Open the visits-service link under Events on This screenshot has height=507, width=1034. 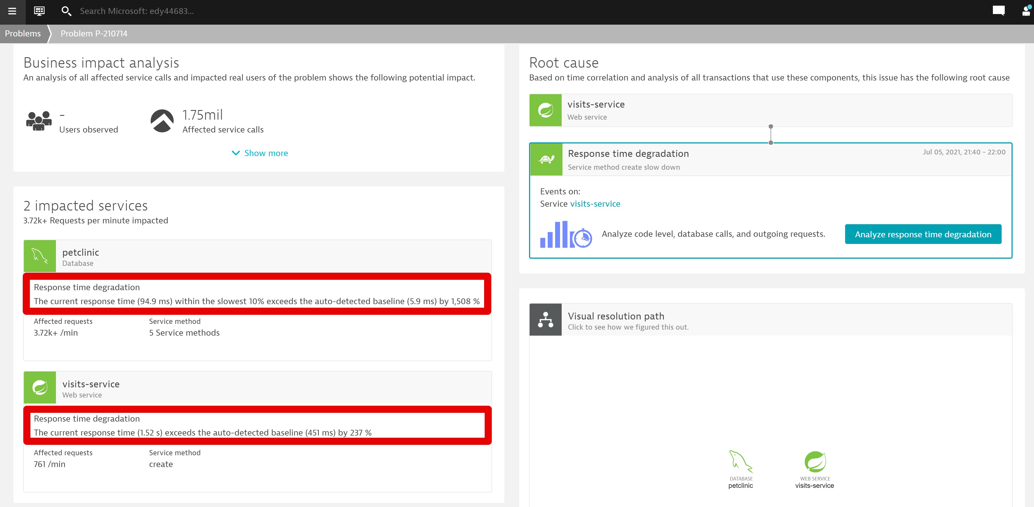pos(595,204)
